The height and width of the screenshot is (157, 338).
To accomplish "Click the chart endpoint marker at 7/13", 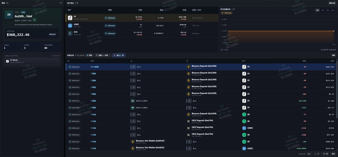I will point(334,31).
